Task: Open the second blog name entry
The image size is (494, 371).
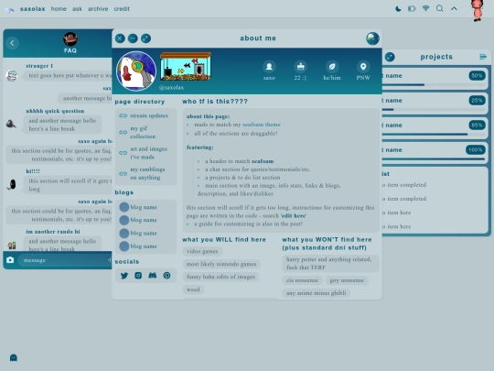Action: (x=144, y=220)
